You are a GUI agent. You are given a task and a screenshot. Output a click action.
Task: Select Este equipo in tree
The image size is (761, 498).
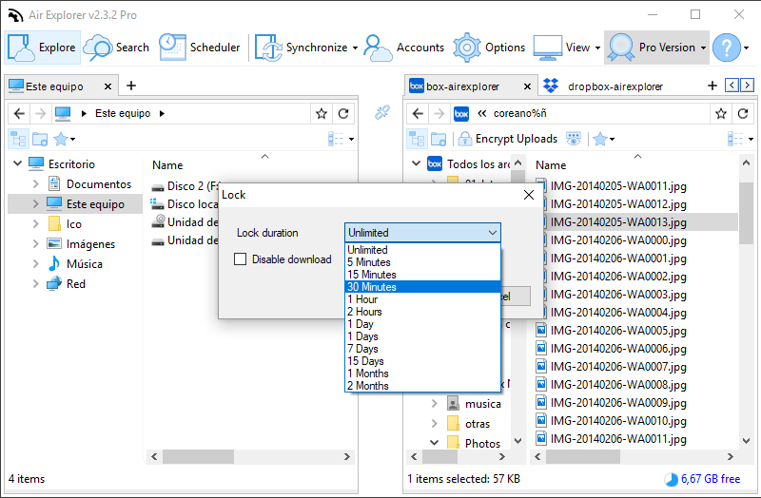[95, 204]
